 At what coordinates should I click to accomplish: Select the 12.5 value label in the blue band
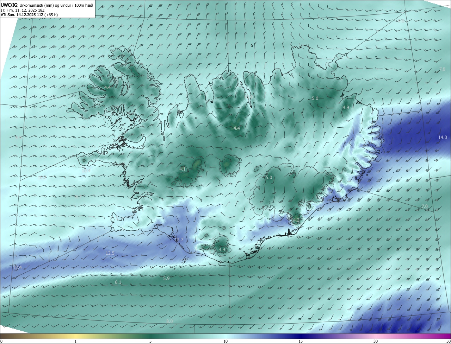110,253
